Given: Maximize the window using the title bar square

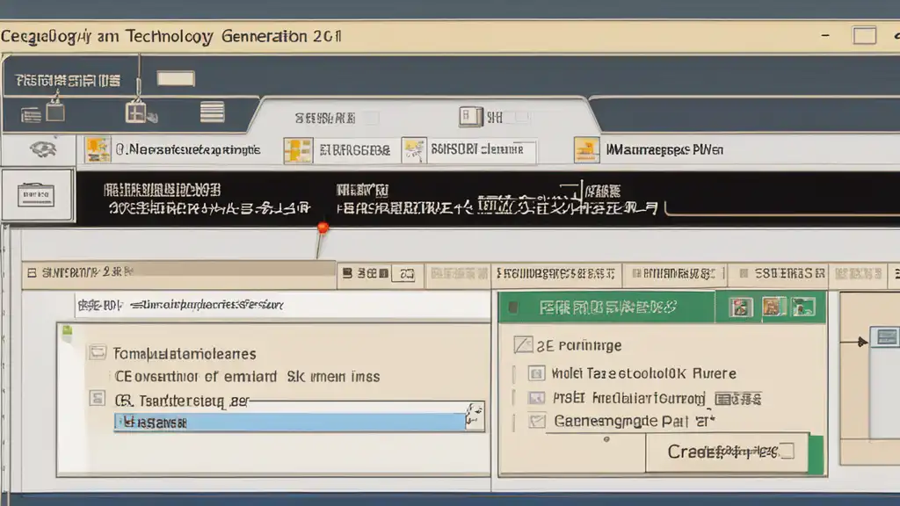Looking at the screenshot, I should [865, 35].
